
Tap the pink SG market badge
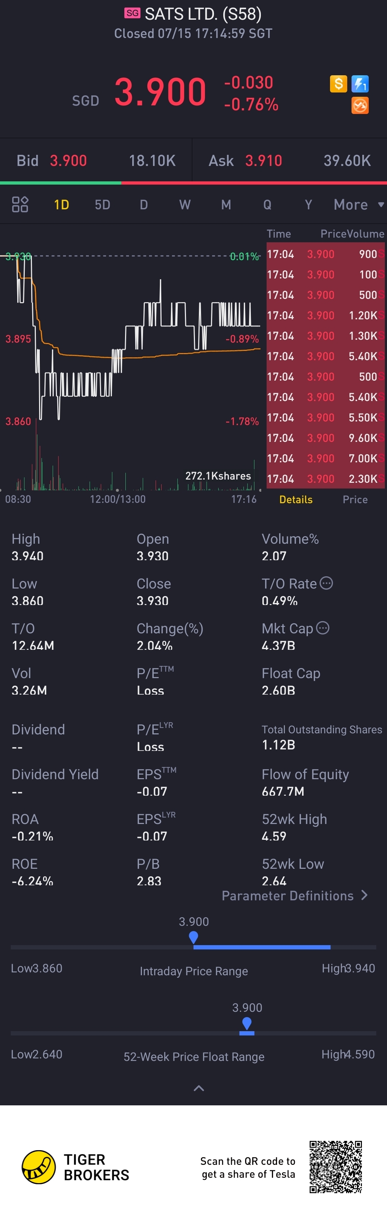click(x=132, y=13)
